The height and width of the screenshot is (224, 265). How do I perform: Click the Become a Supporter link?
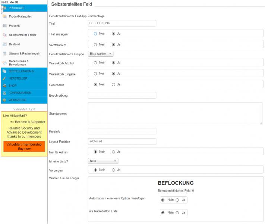pos(28,122)
